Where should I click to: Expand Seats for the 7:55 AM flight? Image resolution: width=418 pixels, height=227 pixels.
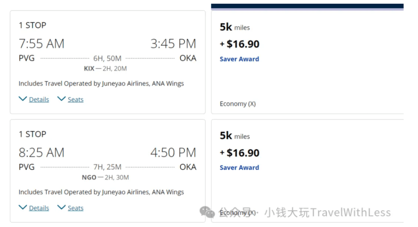point(76,99)
